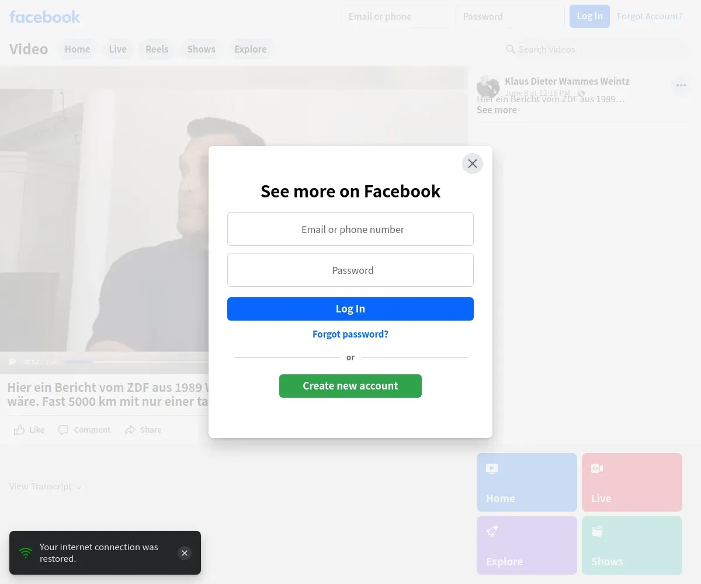Open the red Live tile

tap(632, 482)
